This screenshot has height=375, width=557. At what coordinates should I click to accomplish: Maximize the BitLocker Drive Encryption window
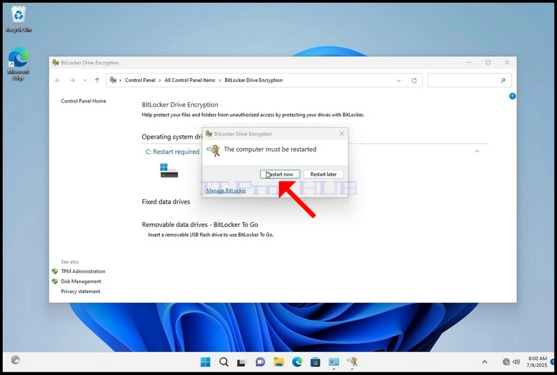(x=488, y=62)
